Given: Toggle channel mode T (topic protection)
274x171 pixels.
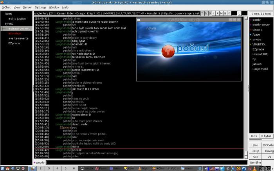Looking at the screenshot, I should click(x=202, y=13).
